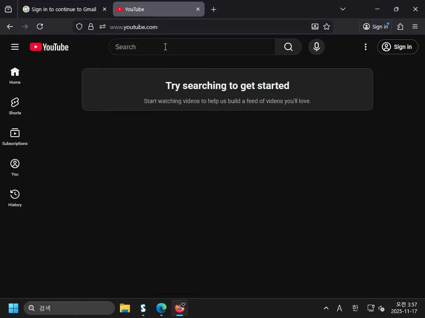The image size is (425, 318).
Task: Go back with the browser back arrow
Action: [x=10, y=26]
